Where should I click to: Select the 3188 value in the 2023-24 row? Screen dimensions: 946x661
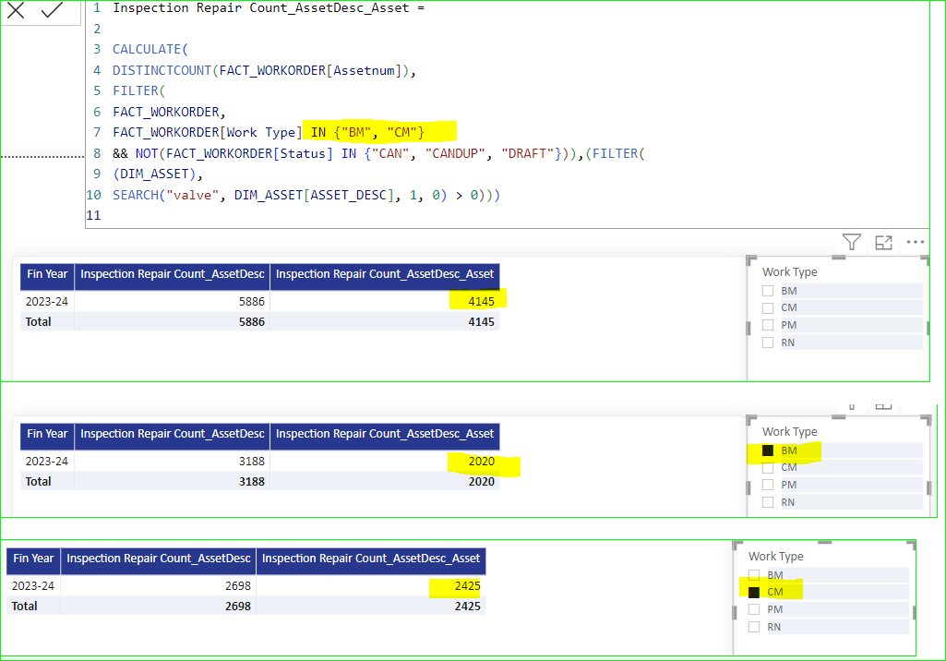(252, 462)
